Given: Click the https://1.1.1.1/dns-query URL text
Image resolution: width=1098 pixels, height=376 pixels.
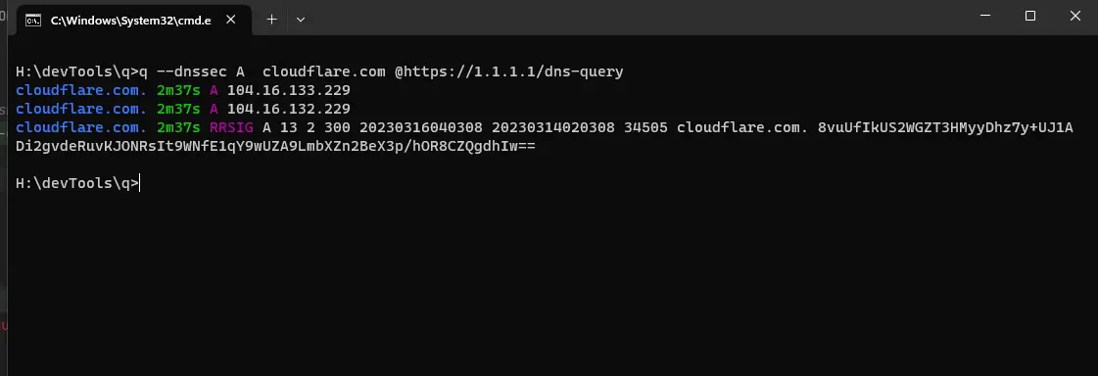Looking at the screenshot, I should point(513,71).
